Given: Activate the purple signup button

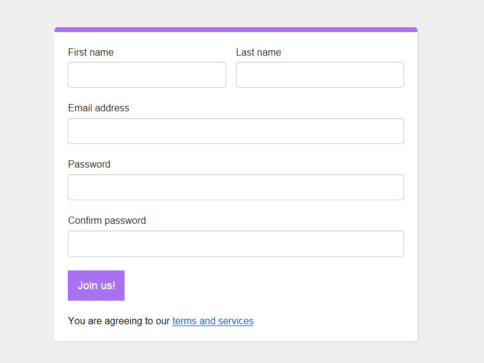Looking at the screenshot, I should 96,285.
